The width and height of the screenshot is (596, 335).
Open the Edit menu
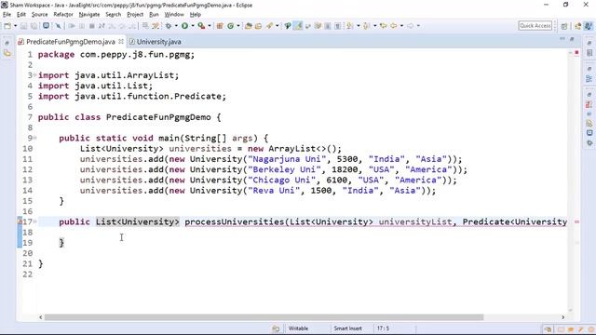coord(21,15)
